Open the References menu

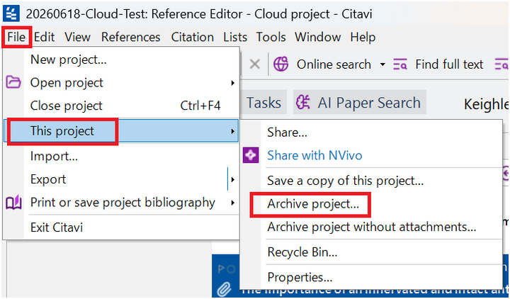pyautogui.click(x=131, y=37)
